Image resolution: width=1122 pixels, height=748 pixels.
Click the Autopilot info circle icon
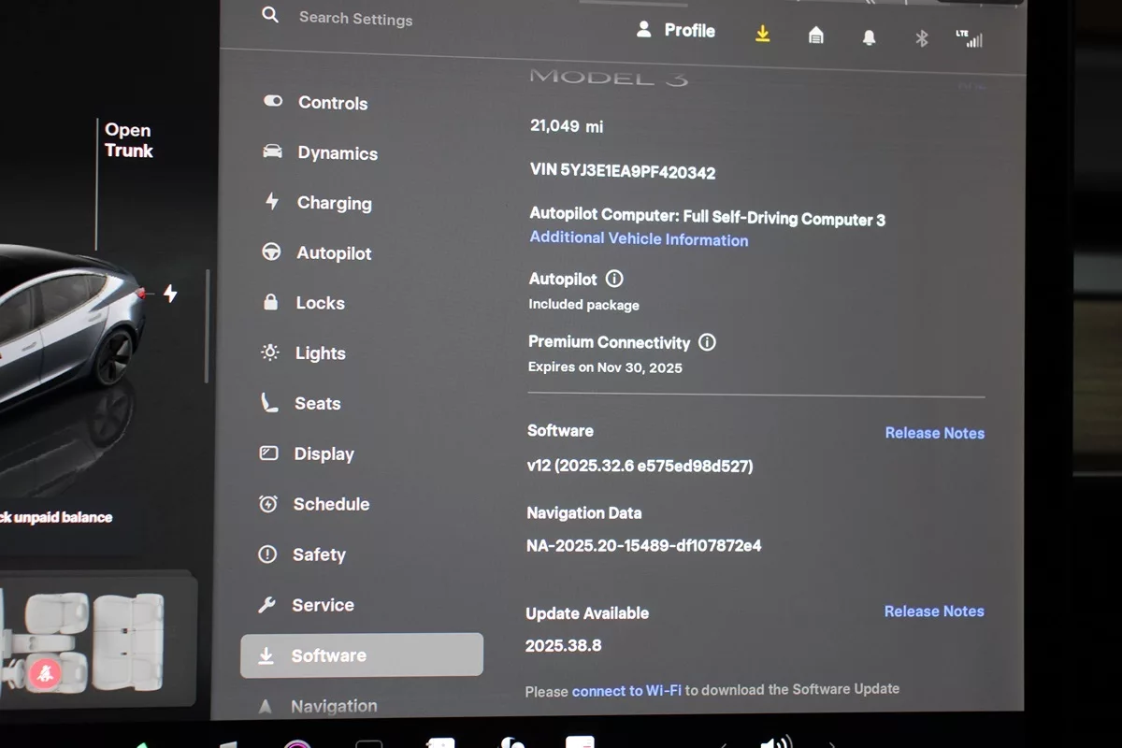(x=614, y=279)
